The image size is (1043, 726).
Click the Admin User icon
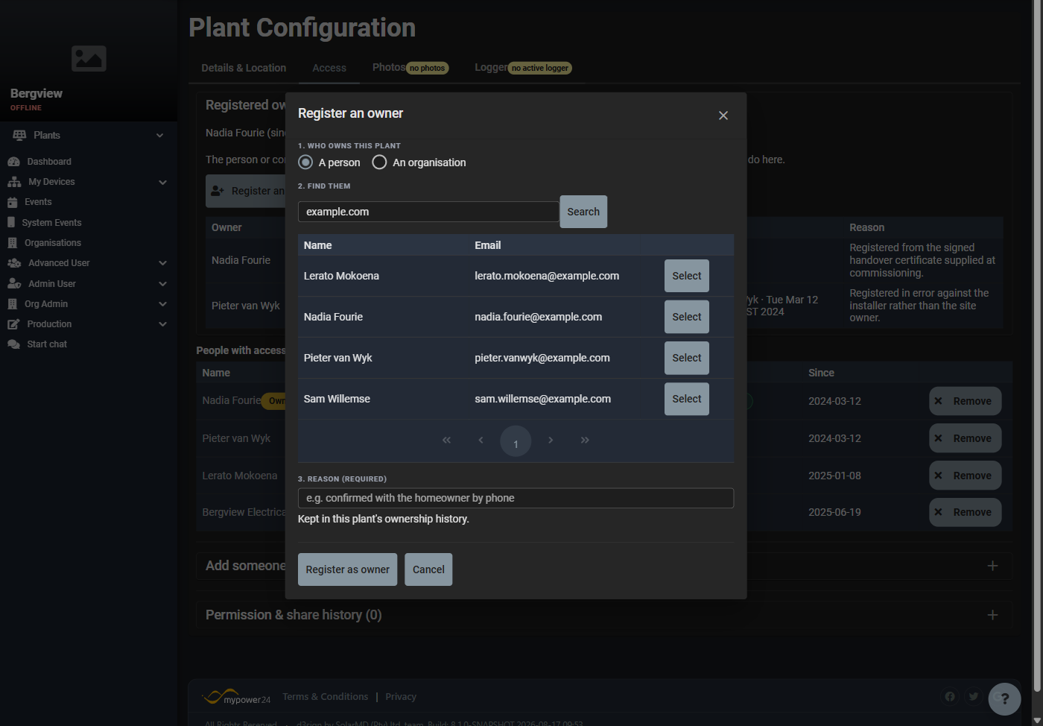14,283
